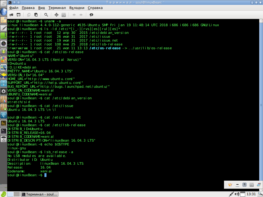This screenshot has height=197, width=263.
Task: Click the VERSION="16.04.3 LTS (Xenial Xerus)" line
Action: pyautogui.click(x=44, y=60)
